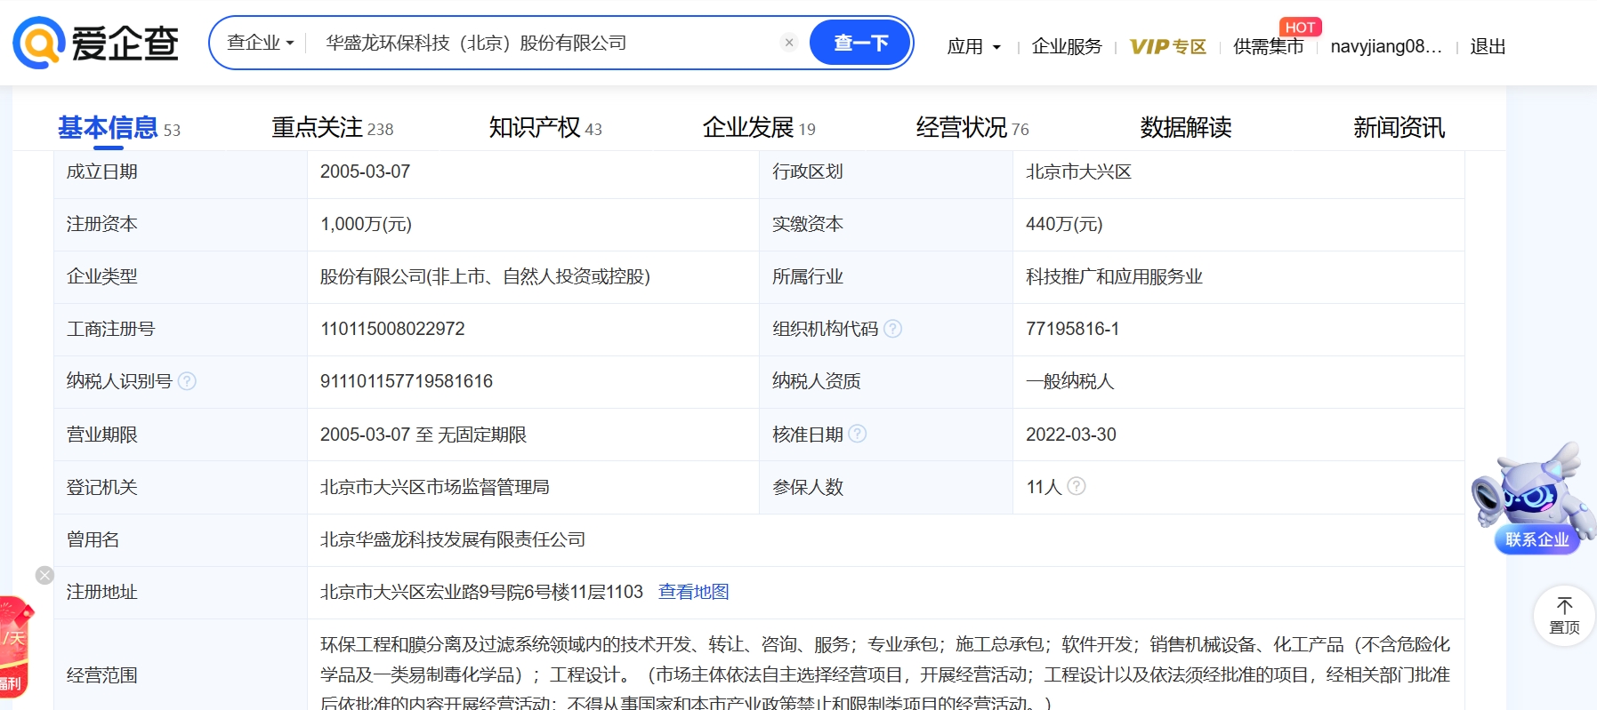This screenshot has height=710, width=1597.
Task: Open the 经营状况 tab
Action: click(972, 128)
